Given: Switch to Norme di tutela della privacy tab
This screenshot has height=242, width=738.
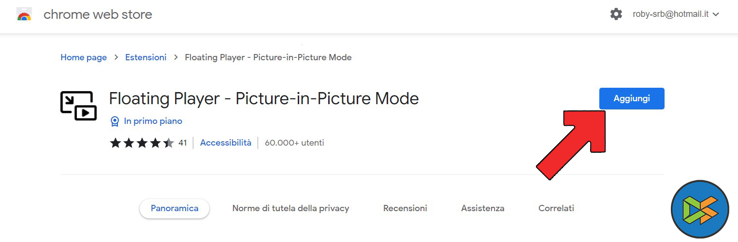Looking at the screenshot, I should (x=290, y=209).
